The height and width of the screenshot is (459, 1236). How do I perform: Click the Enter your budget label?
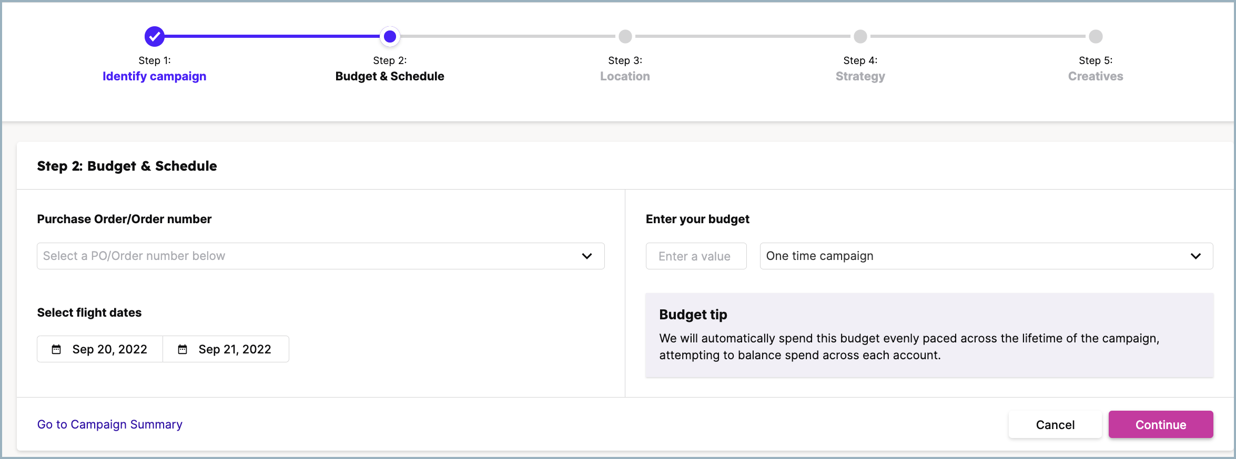pos(697,219)
